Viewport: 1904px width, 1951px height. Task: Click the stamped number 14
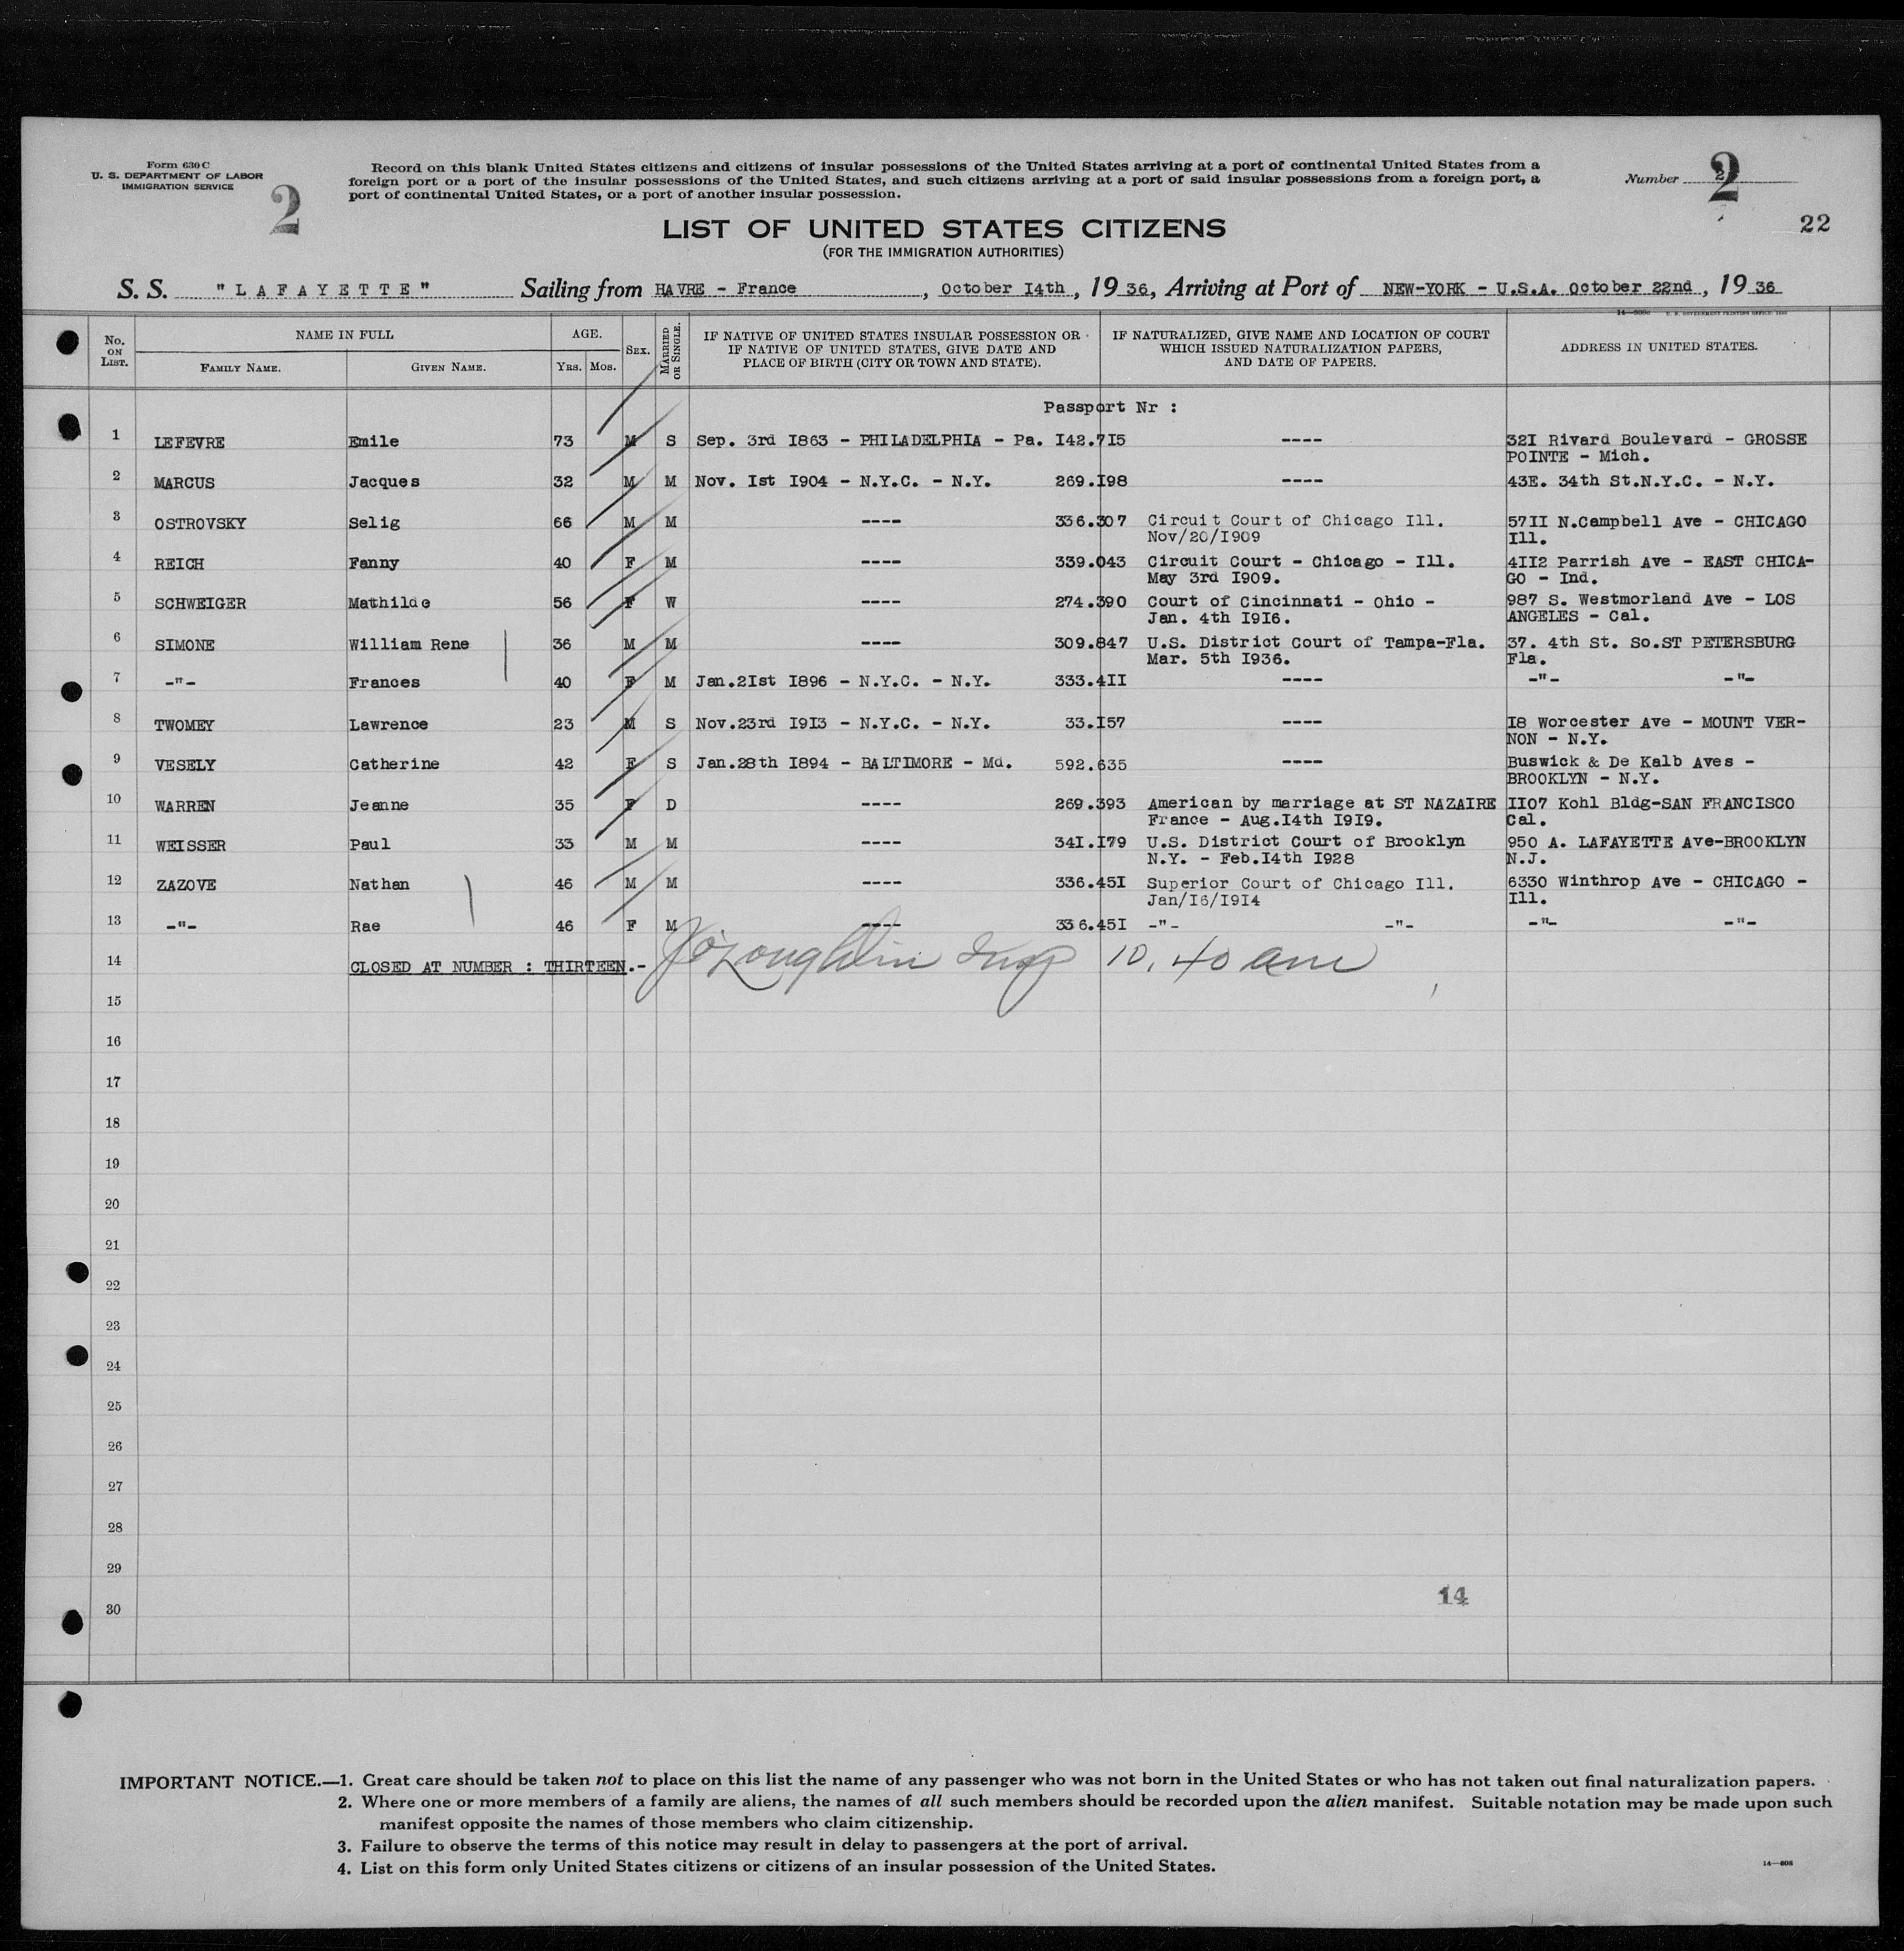[x=1453, y=1597]
